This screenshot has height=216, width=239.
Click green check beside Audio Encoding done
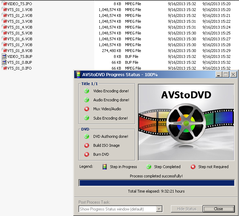(x=87, y=100)
